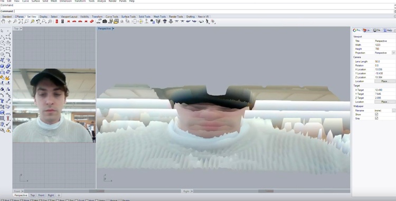Image resolution: width=396 pixels, height=201 pixels.
Task: Click the target Location Place button
Action: coord(384,102)
